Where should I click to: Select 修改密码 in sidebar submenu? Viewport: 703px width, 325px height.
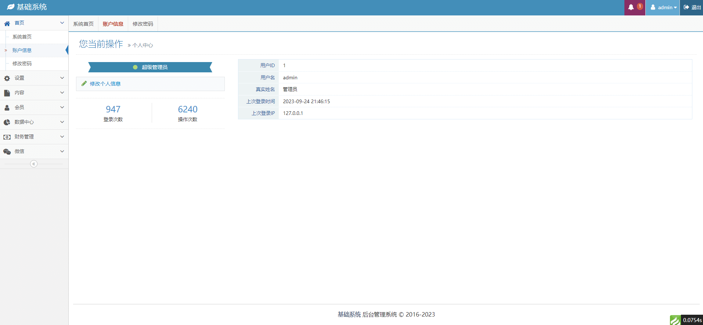(x=22, y=64)
